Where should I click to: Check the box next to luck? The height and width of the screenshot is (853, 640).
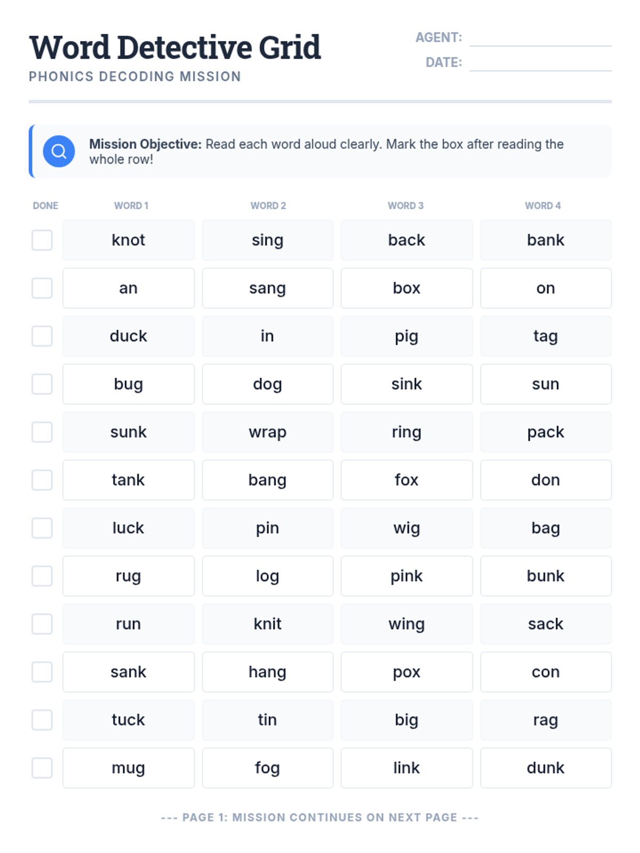tap(42, 528)
